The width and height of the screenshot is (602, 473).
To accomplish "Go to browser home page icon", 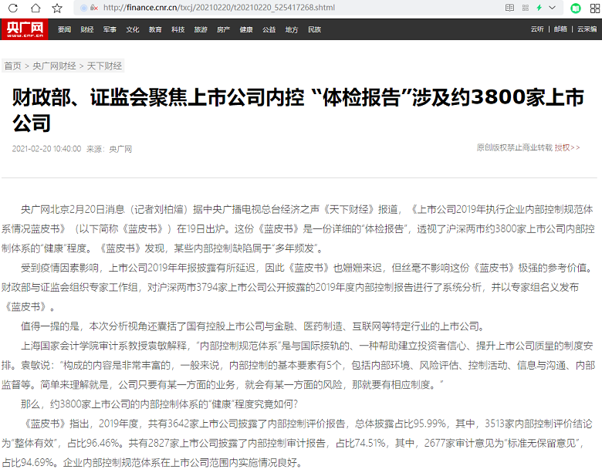I will point(36,8).
